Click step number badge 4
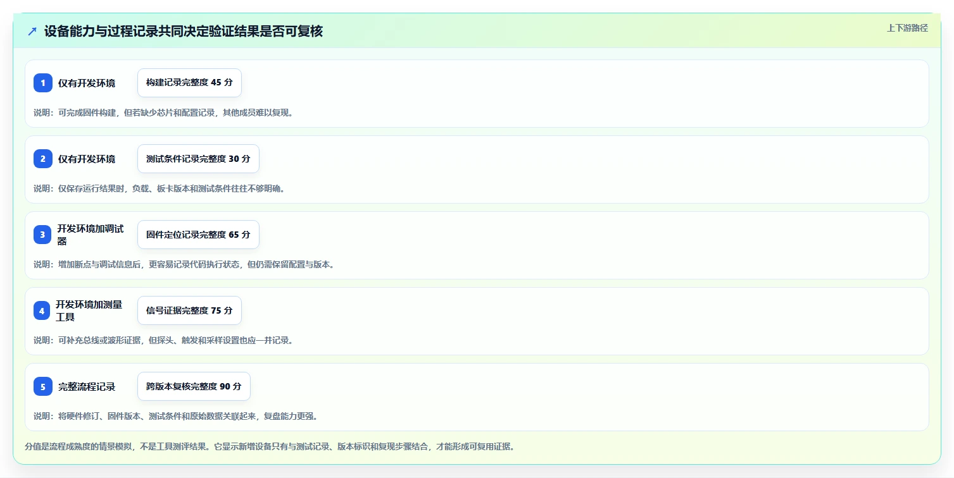Image resolution: width=954 pixels, height=478 pixels. click(x=42, y=310)
